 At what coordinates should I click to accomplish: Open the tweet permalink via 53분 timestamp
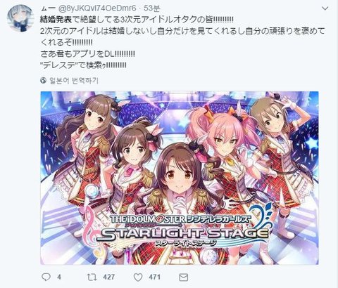[x=152, y=8]
